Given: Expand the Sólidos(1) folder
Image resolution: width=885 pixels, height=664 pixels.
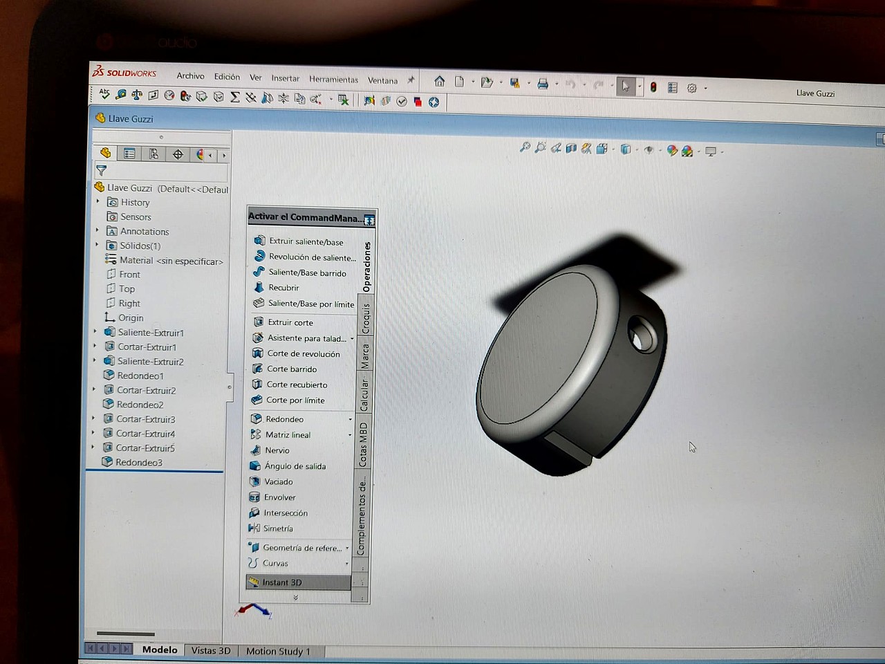Looking at the screenshot, I should pyautogui.click(x=97, y=245).
